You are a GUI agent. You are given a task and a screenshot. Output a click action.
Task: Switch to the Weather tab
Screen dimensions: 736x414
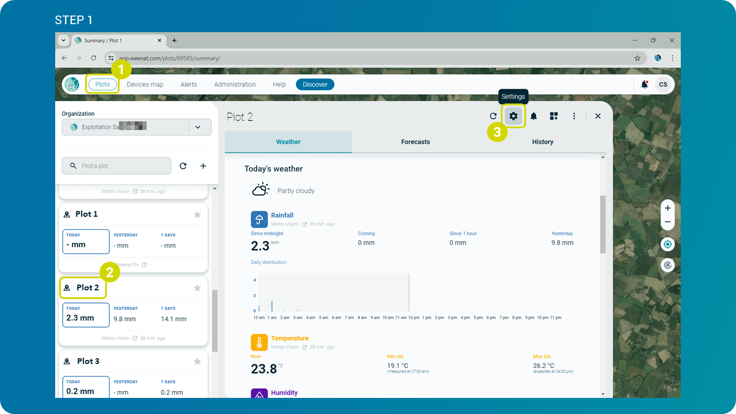click(x=288, y=142)
